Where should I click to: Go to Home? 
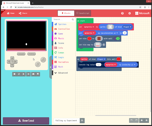click(x=11, y=13)
